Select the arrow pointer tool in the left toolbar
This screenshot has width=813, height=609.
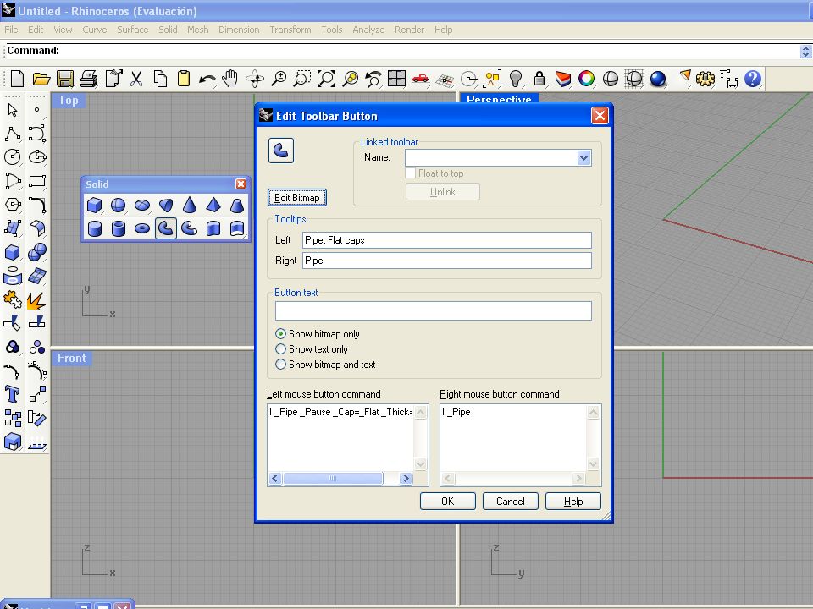point(13,110)
